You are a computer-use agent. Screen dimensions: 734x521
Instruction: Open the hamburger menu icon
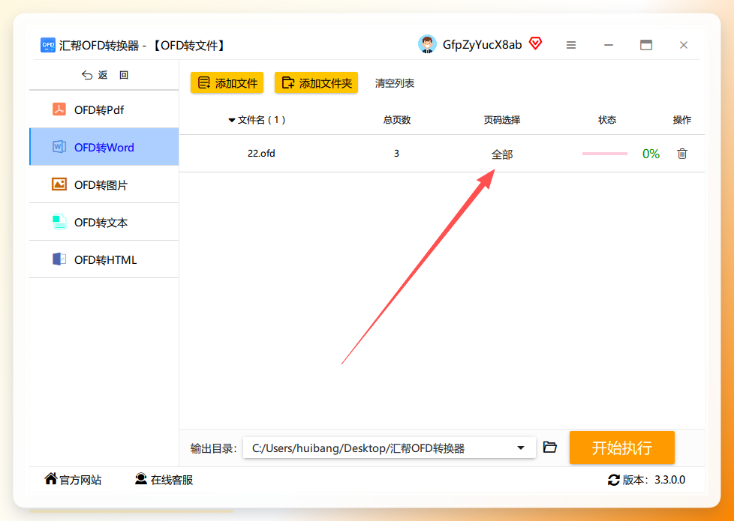[x=571, y=45]
